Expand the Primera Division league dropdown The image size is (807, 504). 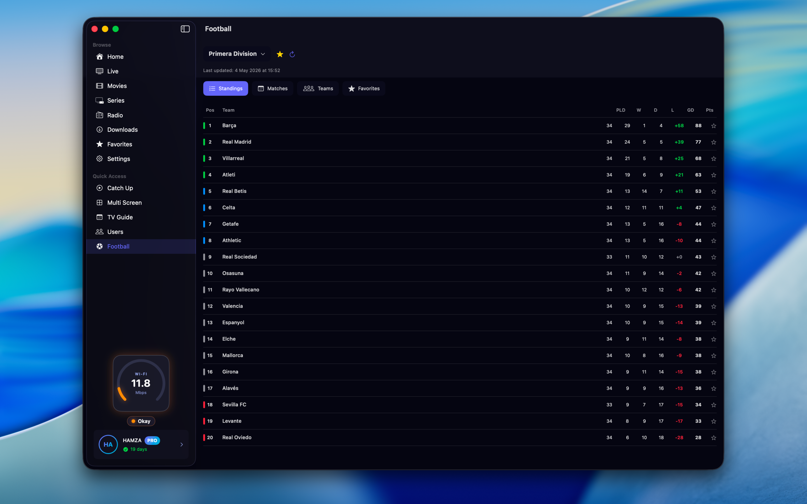[237, 54]
